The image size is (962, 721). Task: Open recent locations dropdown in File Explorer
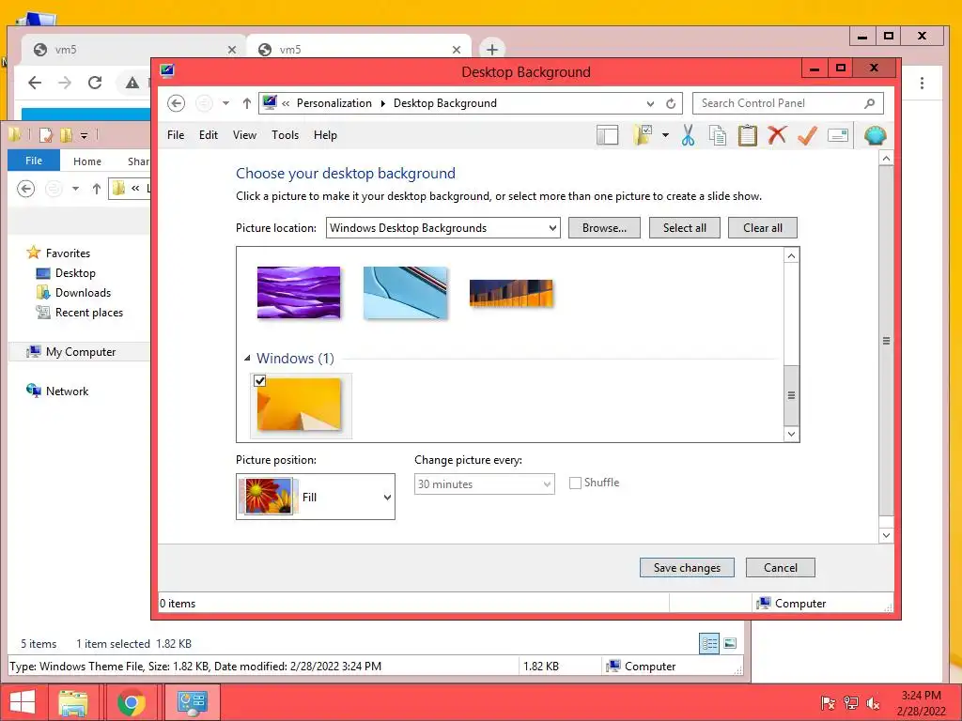[x=75, y=188]
